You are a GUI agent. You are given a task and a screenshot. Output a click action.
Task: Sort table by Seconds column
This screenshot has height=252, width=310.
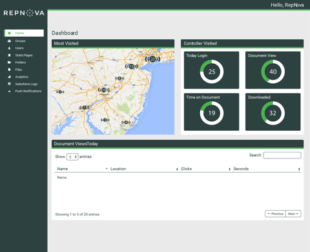(266, 169)
